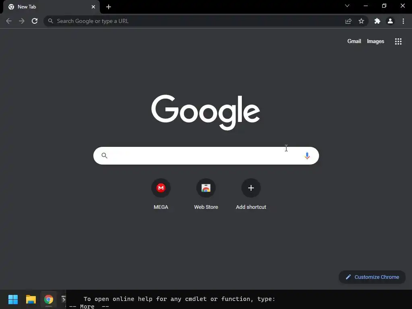This screenshot has width=412, height=309.
Task: Restore down the Chrome window
Action: click(x=384, y=6)
